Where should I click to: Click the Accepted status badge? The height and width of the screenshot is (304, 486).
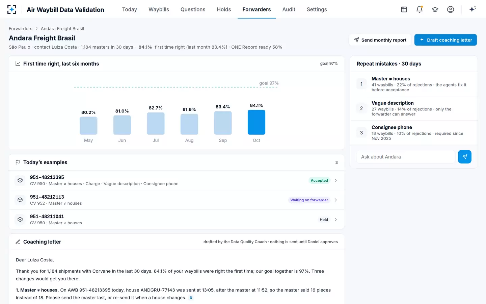point(319,180)
